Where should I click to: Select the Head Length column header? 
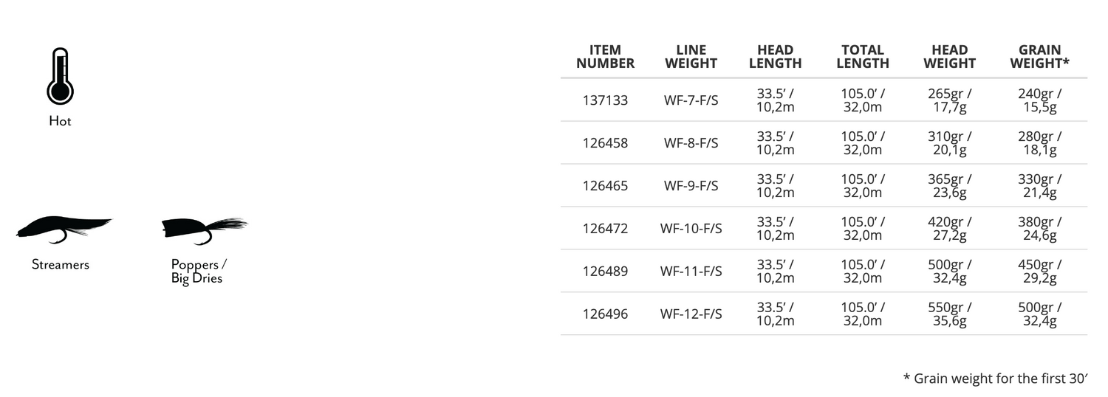(x=775, y=57)
